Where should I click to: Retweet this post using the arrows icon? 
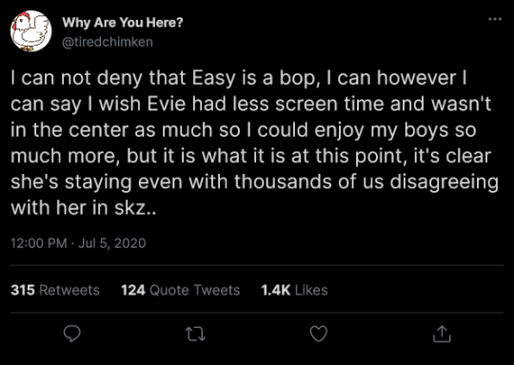[195, 335]
